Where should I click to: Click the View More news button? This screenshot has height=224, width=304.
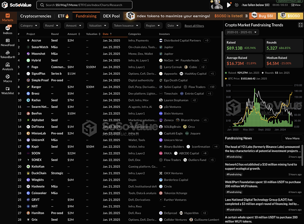tap(292, 138)
